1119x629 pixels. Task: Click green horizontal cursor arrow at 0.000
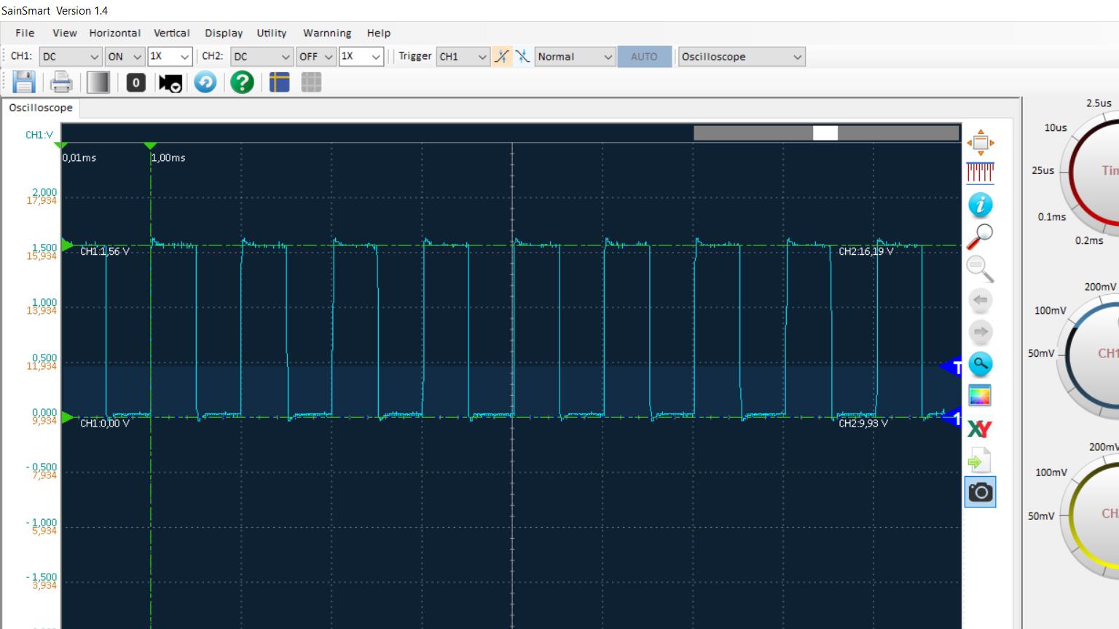click(x=67, y=417)
